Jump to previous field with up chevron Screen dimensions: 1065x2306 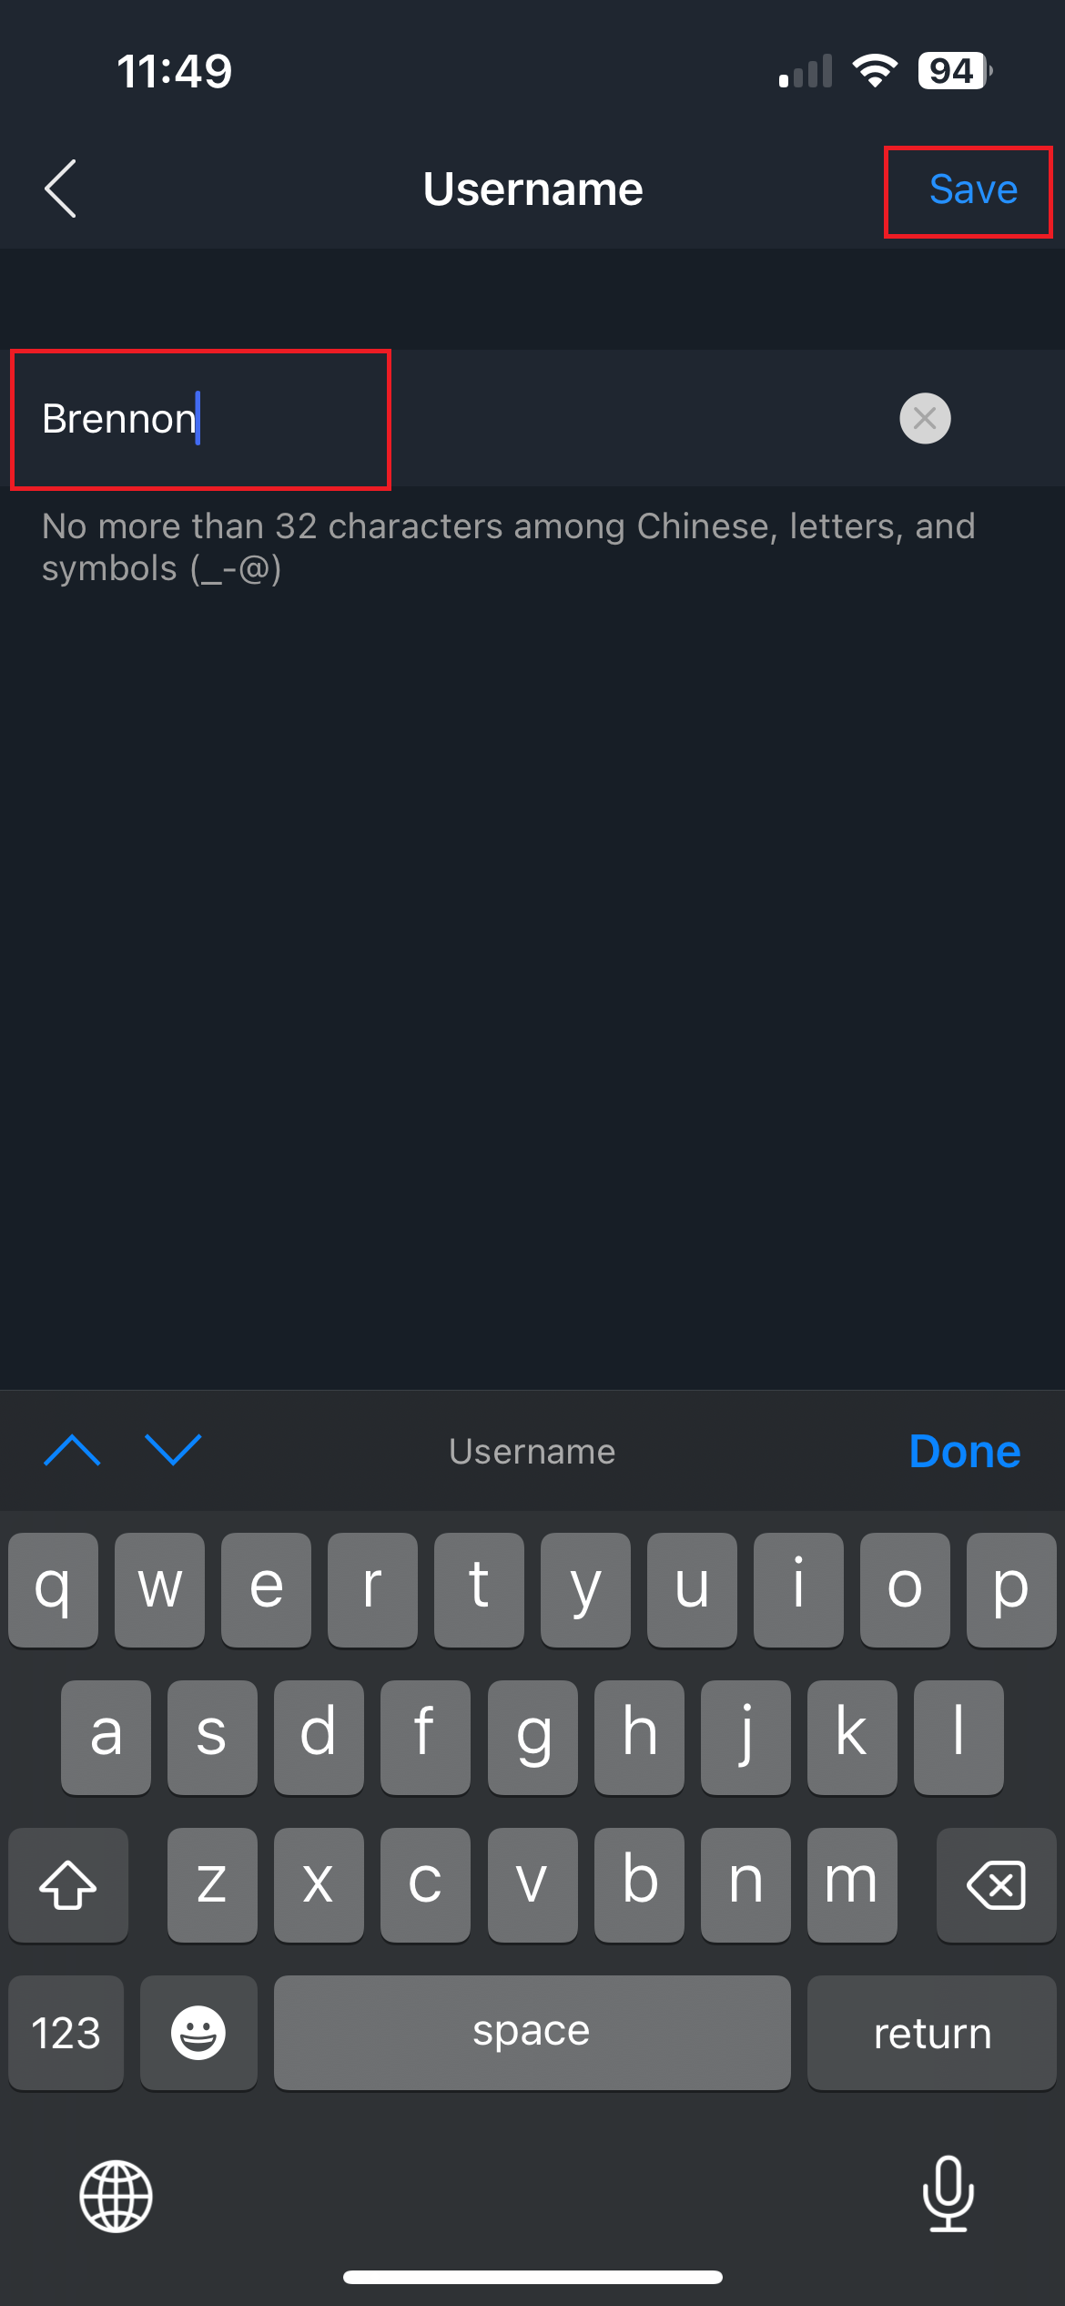pos(72,1450)
